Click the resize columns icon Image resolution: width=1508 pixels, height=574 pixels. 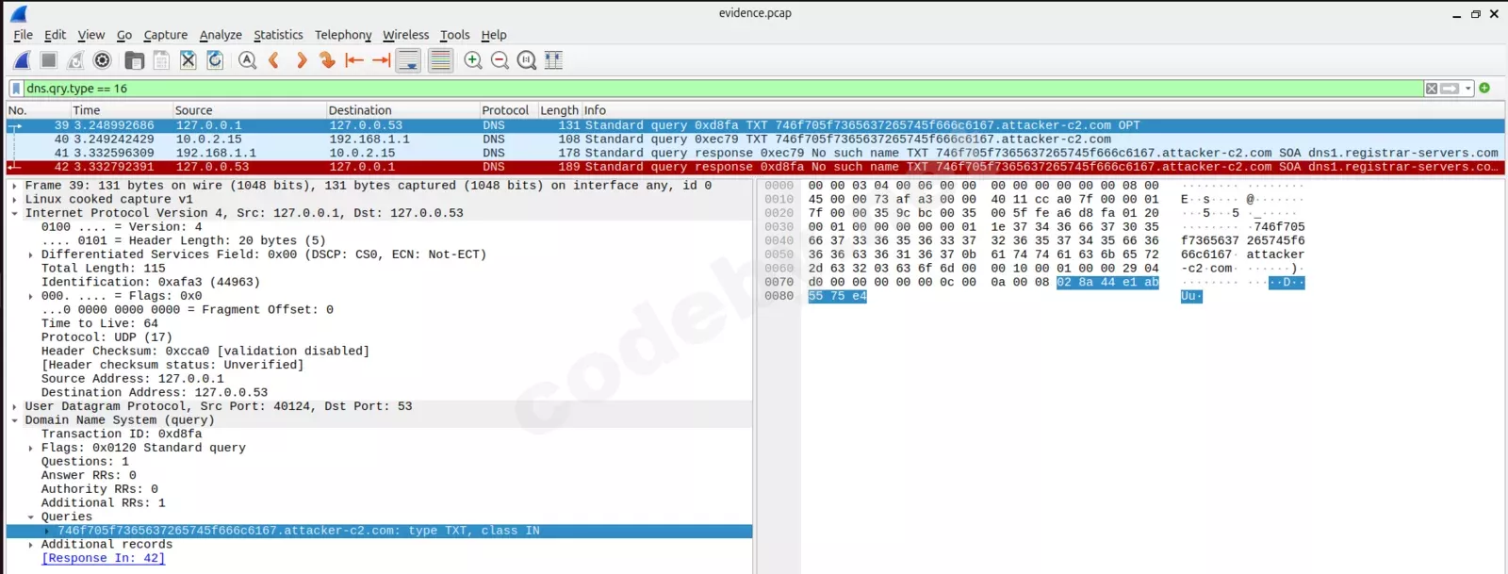click(x=554, y=60)
